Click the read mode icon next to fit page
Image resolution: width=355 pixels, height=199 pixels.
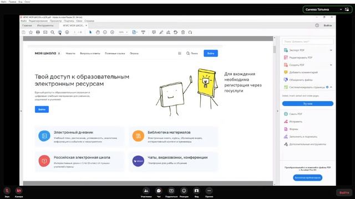(x=143, y=32)
